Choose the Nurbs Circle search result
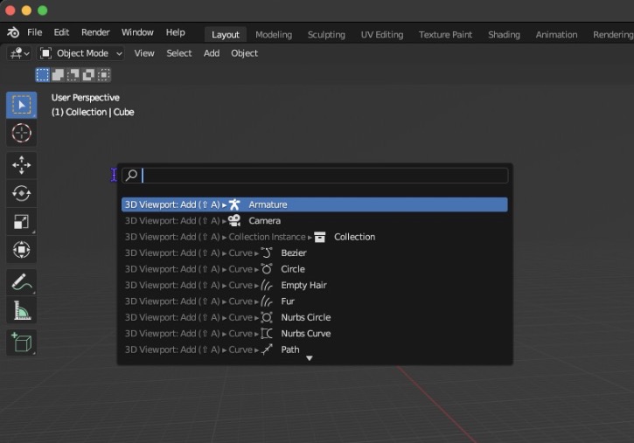 pyautogui.click(x=315, y=318)
